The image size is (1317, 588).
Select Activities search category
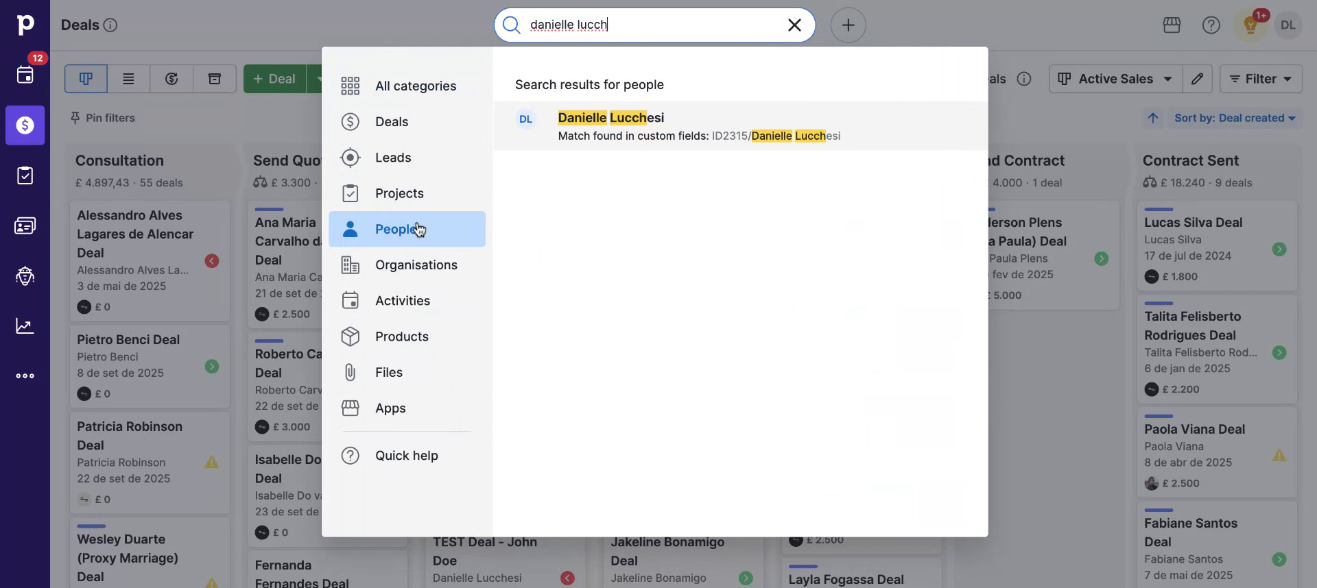click(x=407, y=301)
